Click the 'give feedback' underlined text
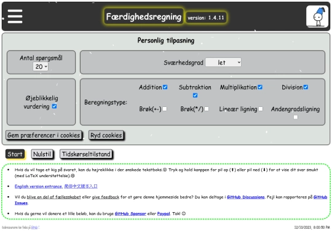 (106, 197)
